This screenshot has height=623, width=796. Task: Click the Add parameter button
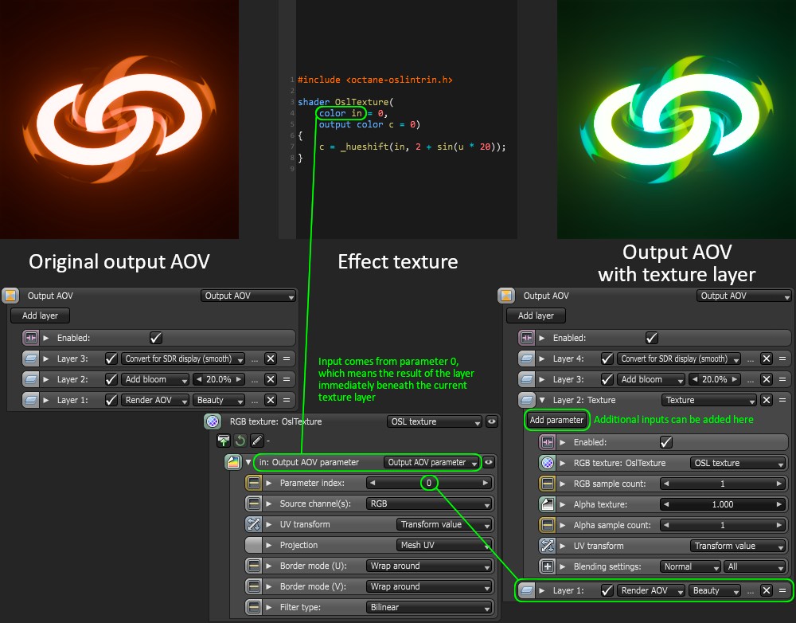coord(556,419)
